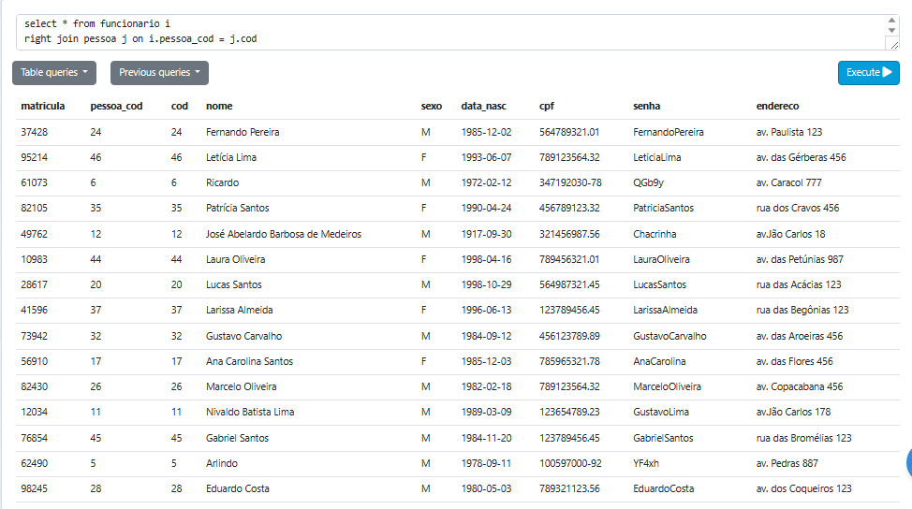The image size is (912, 509).
Task: Click matricula value 28617
Action: click(x=35, y=284)
